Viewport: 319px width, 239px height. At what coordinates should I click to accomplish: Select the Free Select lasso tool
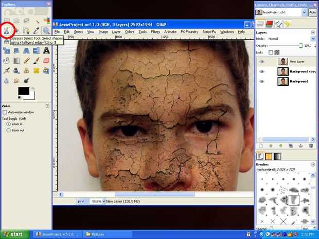(x=26, y=21)
